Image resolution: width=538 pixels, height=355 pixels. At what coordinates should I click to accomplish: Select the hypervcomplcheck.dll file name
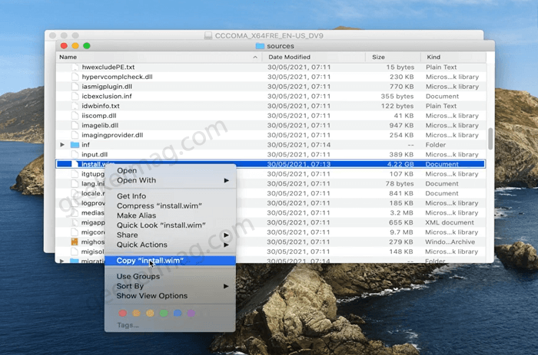pyautogui.click(x=117, y=77)
